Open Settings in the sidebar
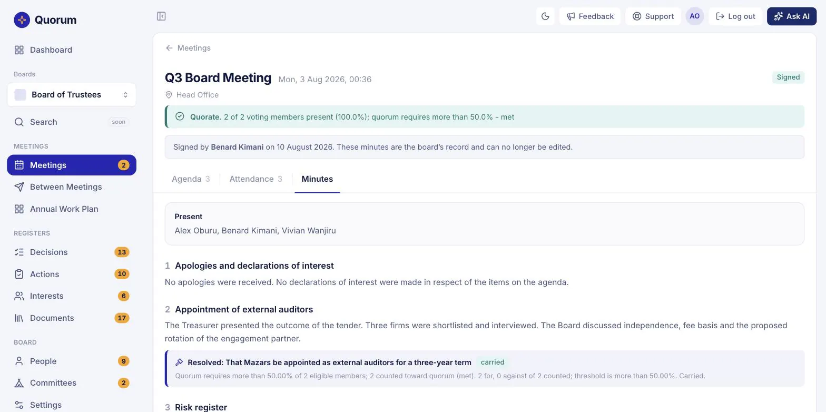The height and width of the screenshot is (412, 826). (x=72, y=405)
